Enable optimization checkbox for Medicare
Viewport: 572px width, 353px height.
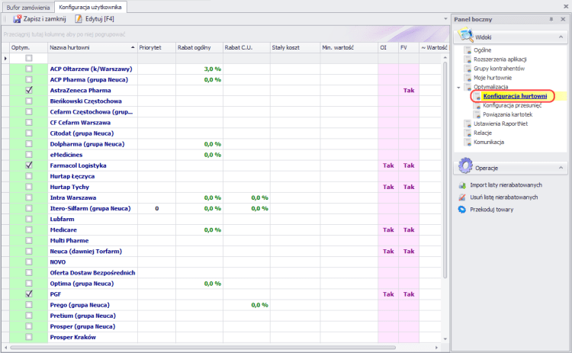[x=29, y=229]
